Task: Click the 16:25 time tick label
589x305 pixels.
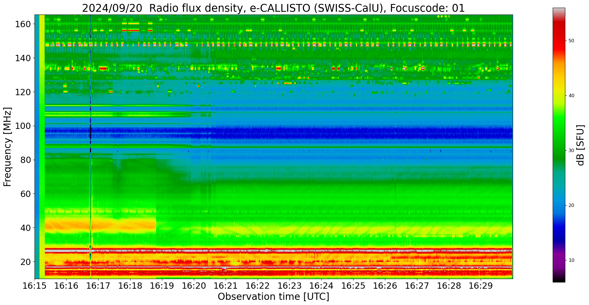Action: click(x=353, y=286)
